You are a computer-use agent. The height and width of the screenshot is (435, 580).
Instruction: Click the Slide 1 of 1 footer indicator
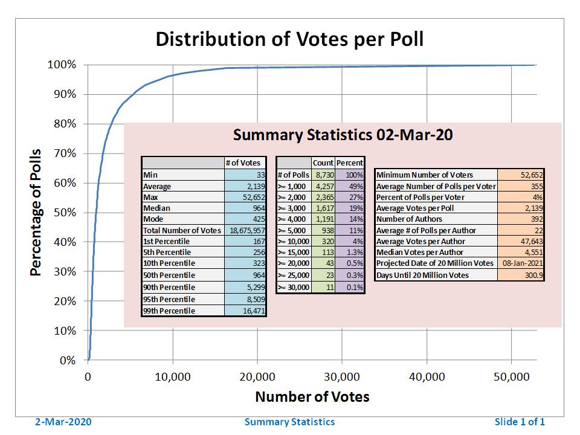(520, 422)
